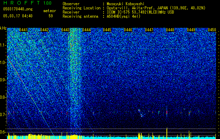Screen dimensions: 220x139
Task: Click the Receiving antenna field label
Action: click(80, 16)
